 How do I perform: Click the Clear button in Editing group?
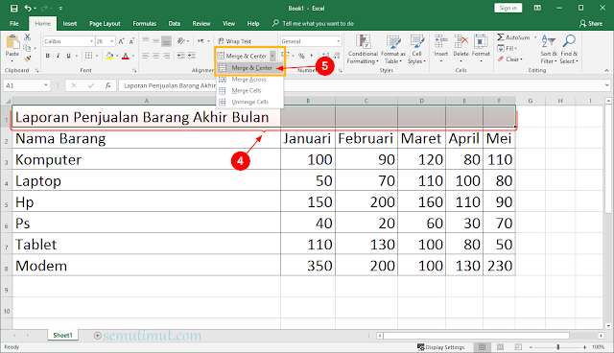[510, 59]
